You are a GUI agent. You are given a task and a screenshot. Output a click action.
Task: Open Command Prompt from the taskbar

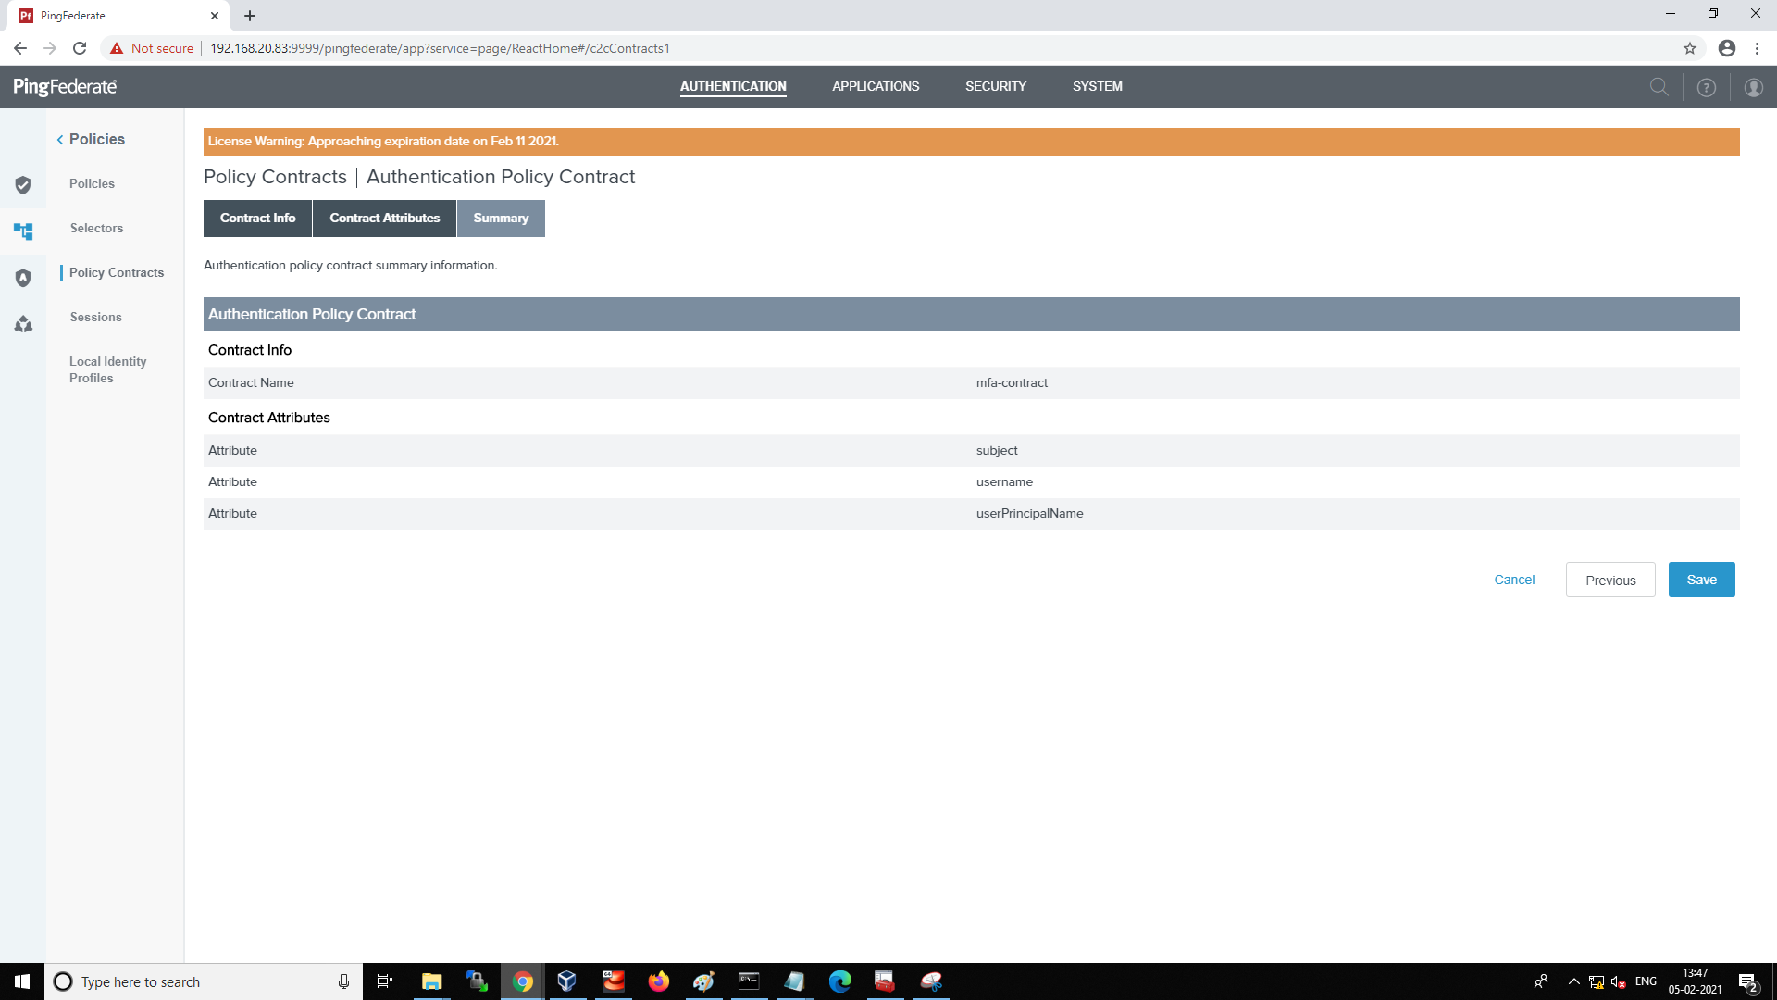tap(749, 981)
